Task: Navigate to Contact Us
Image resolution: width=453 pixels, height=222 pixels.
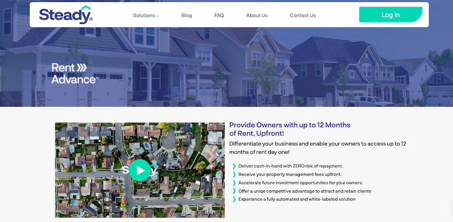Action: pos(303,15)
